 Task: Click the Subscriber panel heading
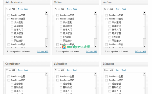(60, 64)
